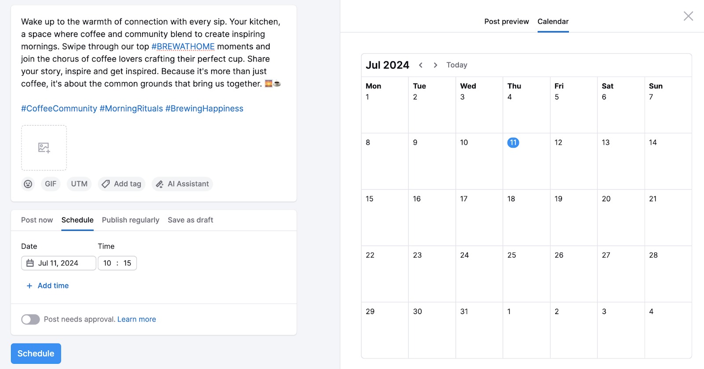Click Add time link
The height and width of the screenshot is (369, 704).
pyautogui.click(x=48, y=286)
